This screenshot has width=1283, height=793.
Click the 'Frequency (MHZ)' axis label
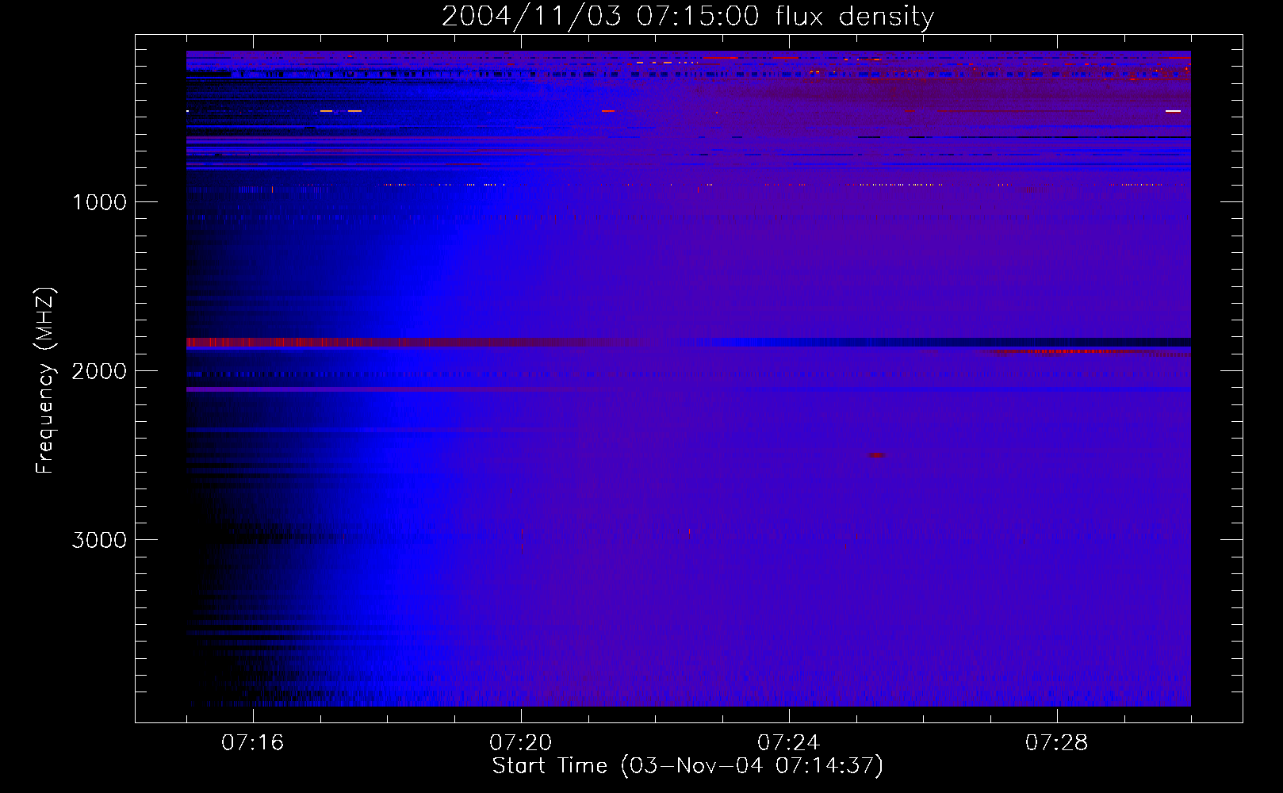click(x=45, y=381)
